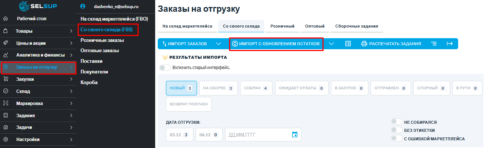Click the Закупки cart icon in sidebar
Image resolution: width=485 pixels, height=148 pixels.
click(x=6, y=79)
